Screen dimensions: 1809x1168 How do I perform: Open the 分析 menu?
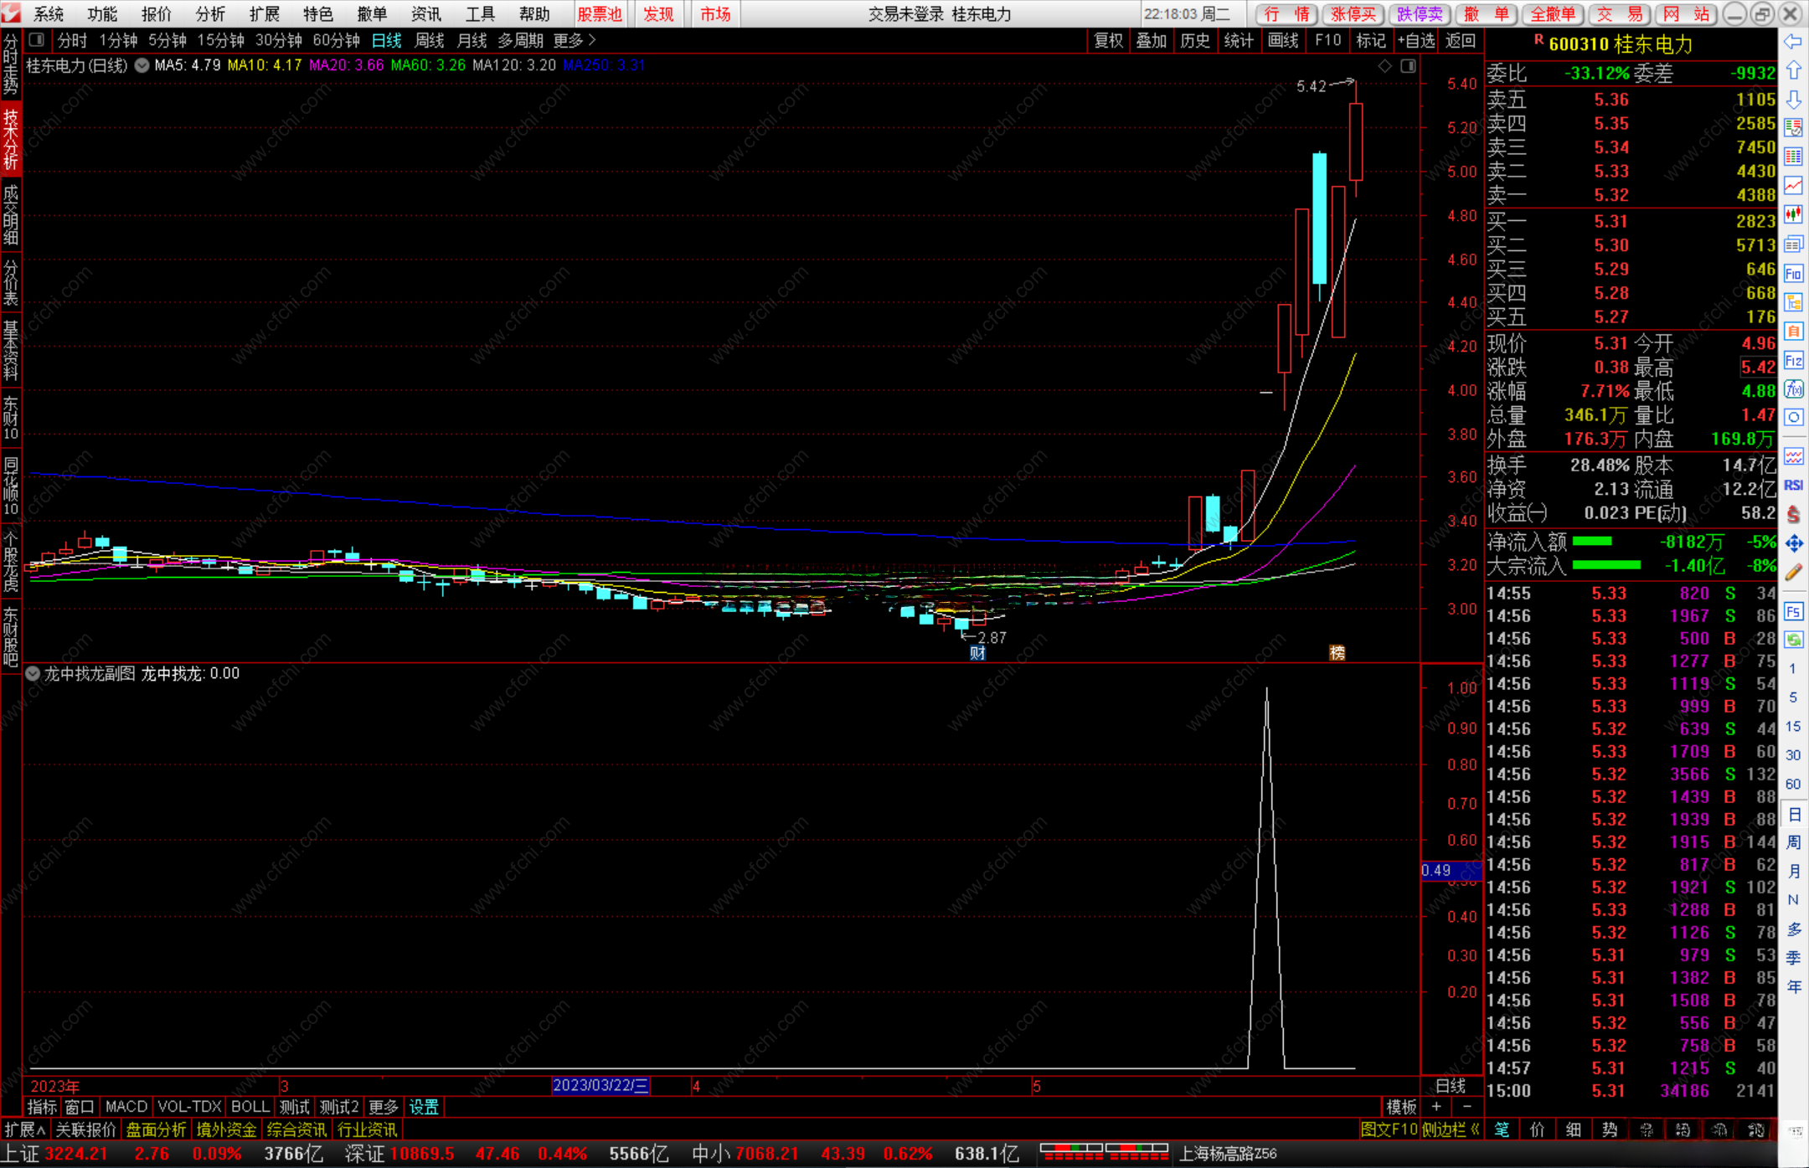[210, 14]
